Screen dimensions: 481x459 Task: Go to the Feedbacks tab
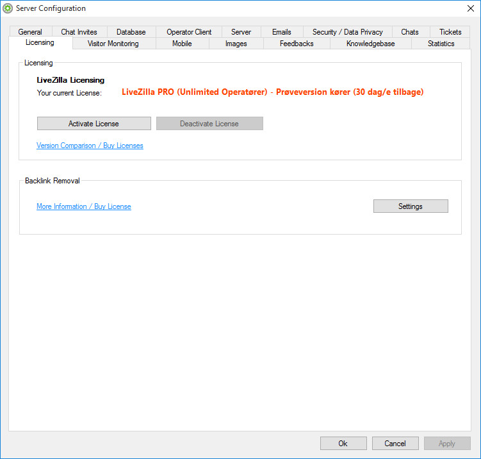(297, 44)
